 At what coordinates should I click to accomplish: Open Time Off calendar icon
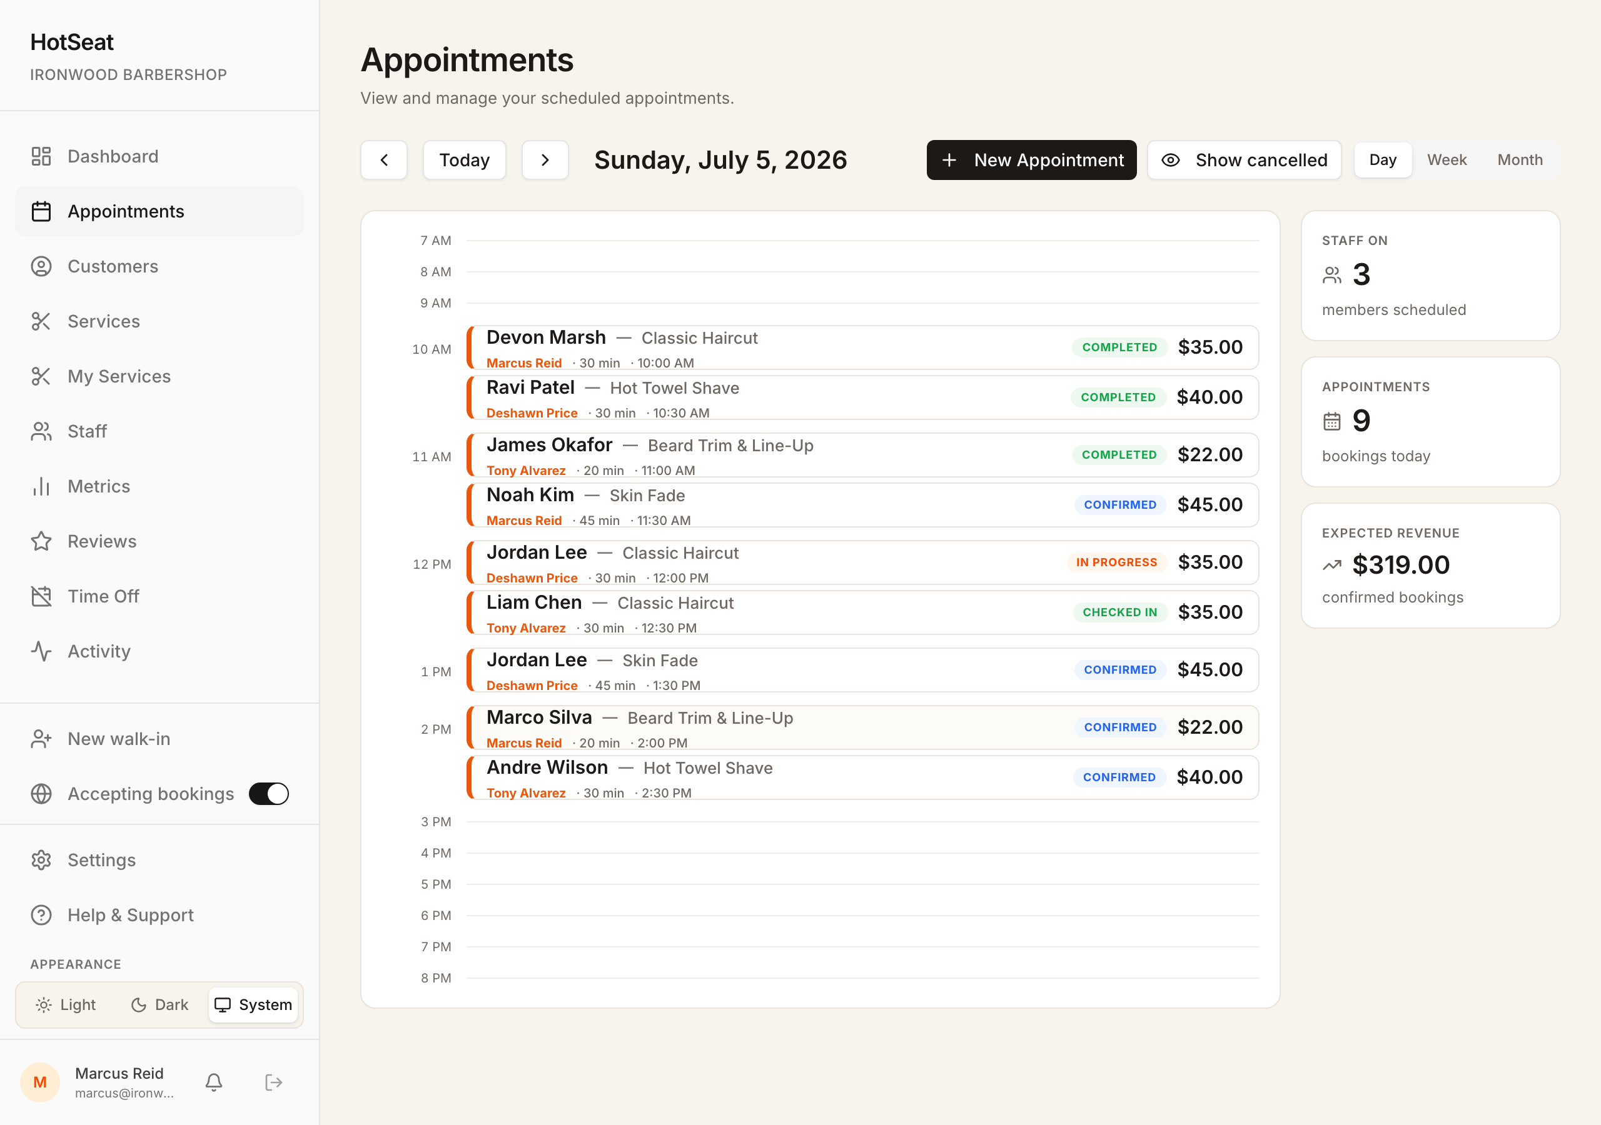41,596
